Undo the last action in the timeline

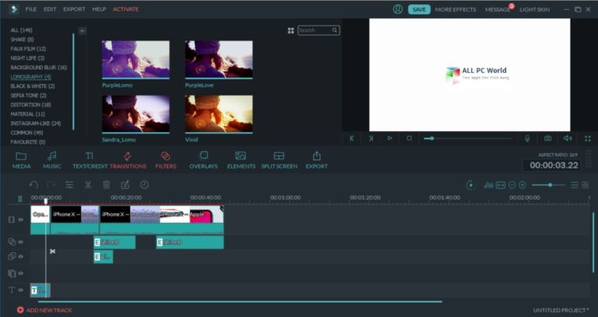[33, 185]
